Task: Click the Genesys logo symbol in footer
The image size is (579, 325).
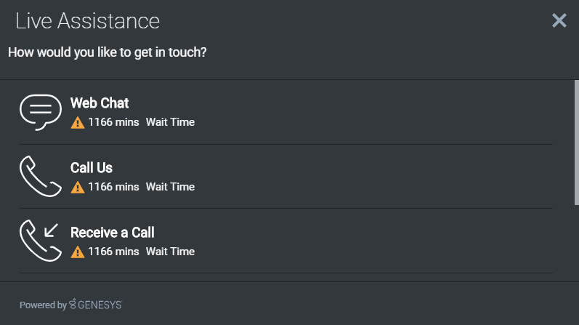Action: tap(73, 305)
